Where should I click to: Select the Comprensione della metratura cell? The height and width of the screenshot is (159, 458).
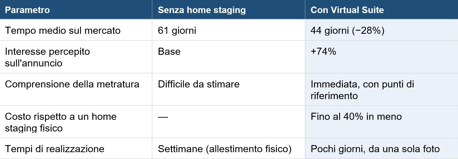(x=76, y=89)
